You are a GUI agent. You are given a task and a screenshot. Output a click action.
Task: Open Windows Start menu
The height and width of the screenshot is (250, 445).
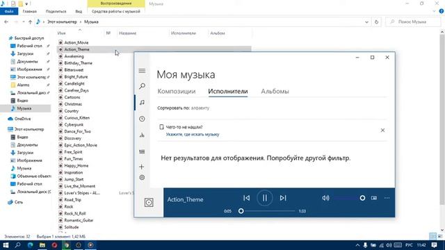(6, 245)
